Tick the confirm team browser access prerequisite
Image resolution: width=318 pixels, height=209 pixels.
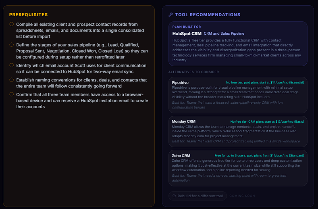[12, 94]
